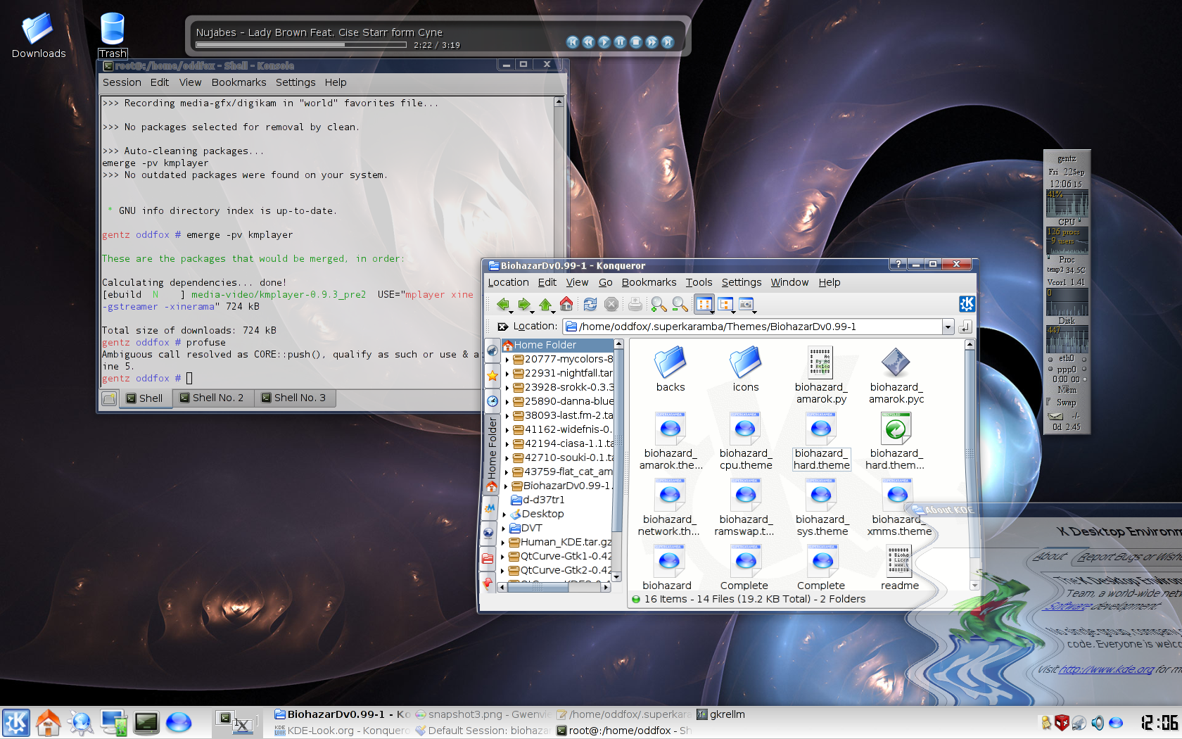The width and height of the screenshot is (1182, 739).
Task: Click the KDE-Look.org Konqueror taskbar button
Action: click(x=342, y=731)
